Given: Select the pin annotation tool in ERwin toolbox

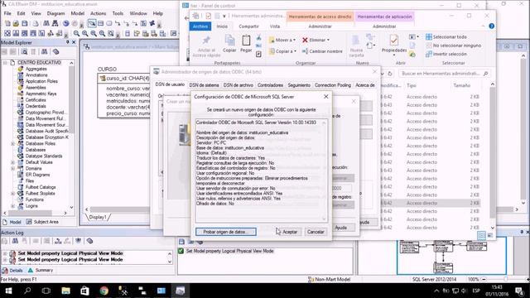Looking at the screenshot, I should [152, 24].
